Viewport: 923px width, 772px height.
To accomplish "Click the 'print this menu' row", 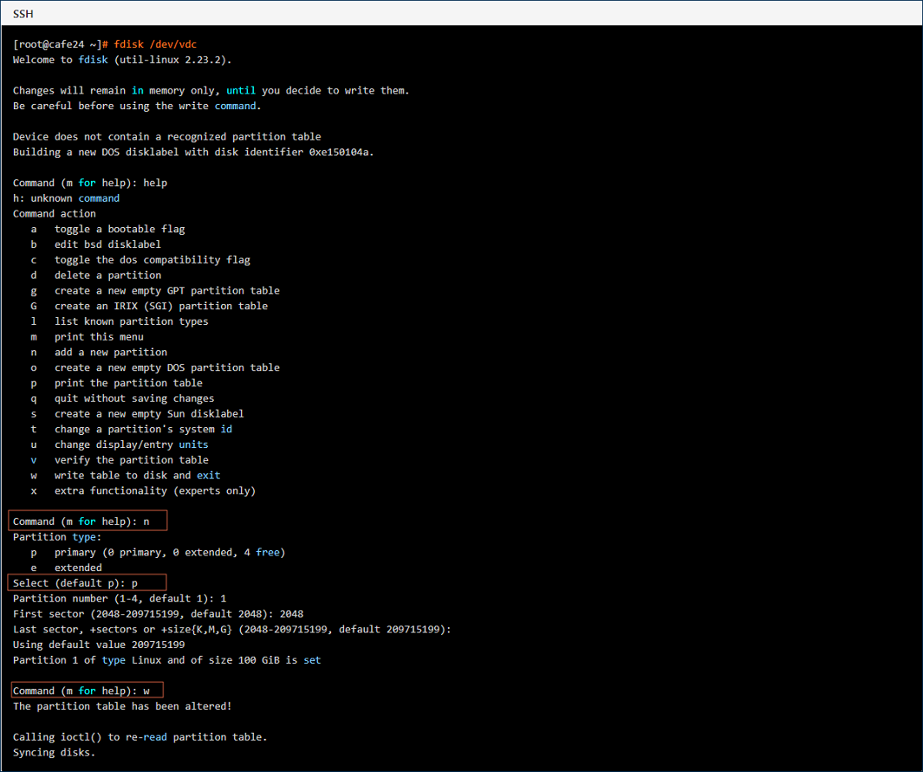I will click(88, 336).
